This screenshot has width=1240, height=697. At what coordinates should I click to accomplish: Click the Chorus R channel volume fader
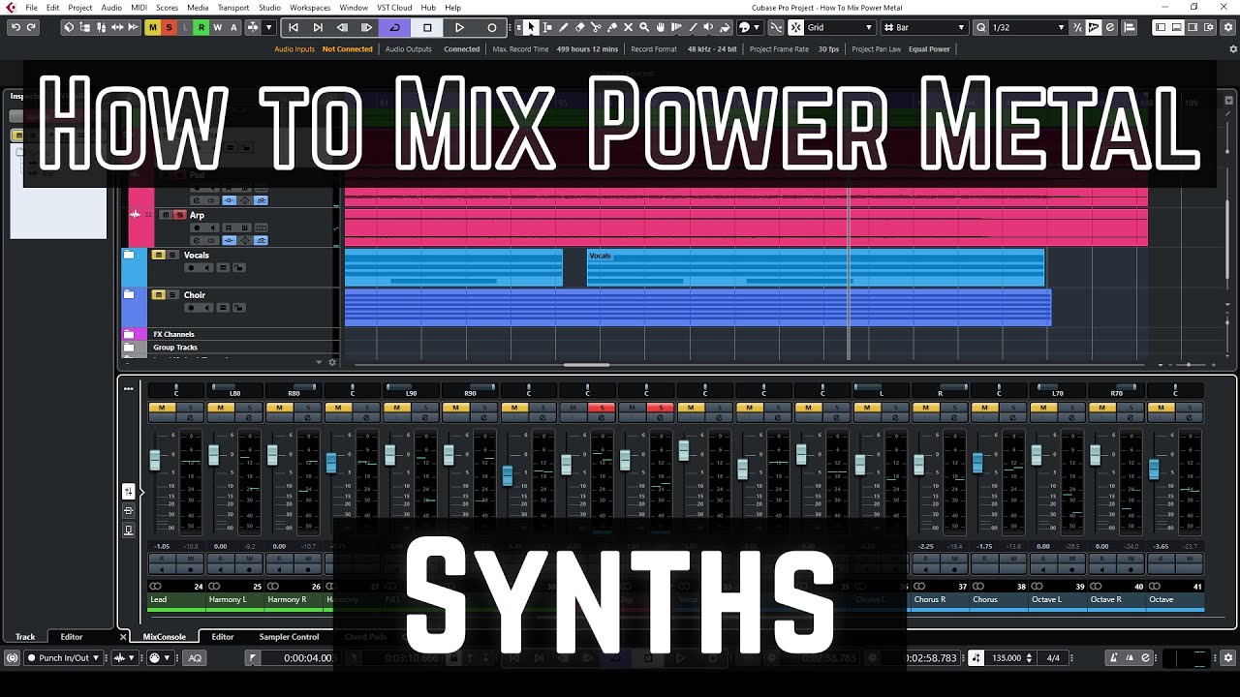click(x=918, y=465)
